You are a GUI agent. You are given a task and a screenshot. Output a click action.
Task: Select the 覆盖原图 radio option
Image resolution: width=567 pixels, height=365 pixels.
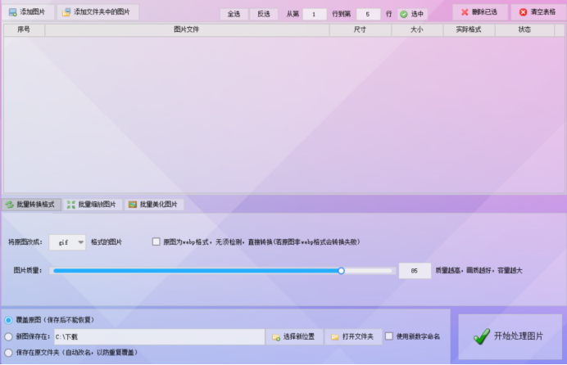coord(8,320)
